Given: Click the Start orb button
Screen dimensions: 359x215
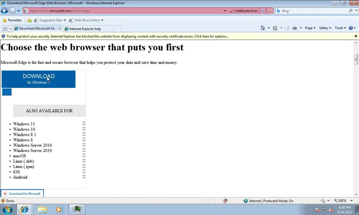Looking at the screenshot, I should [7, 209].
